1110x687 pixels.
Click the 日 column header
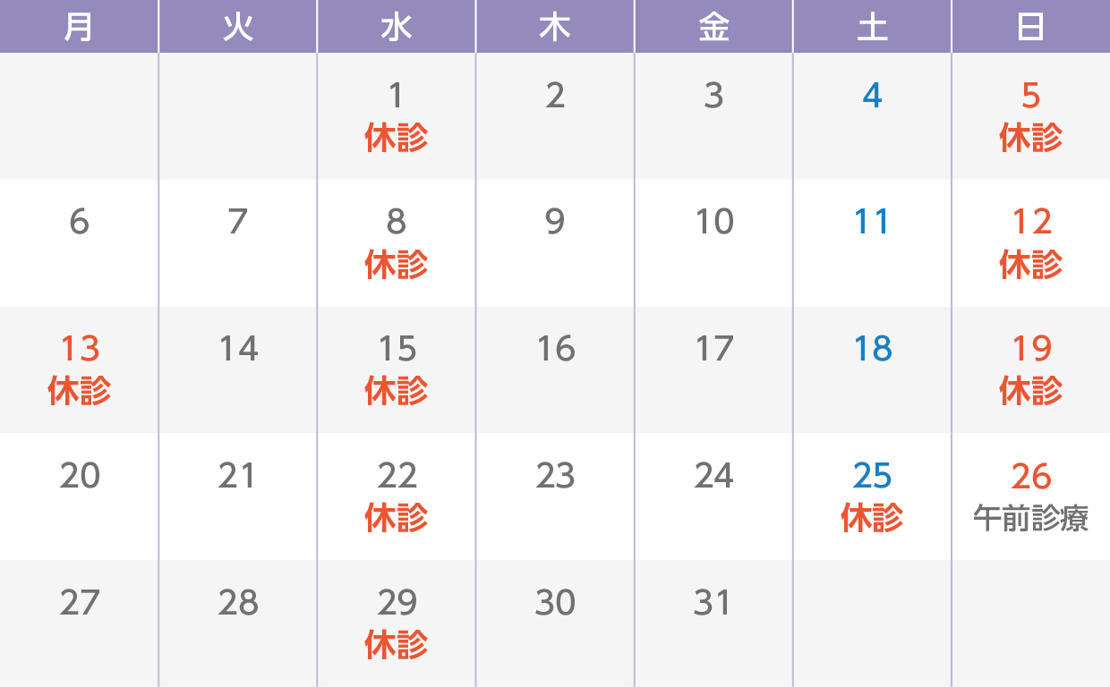click(1031, 27)
